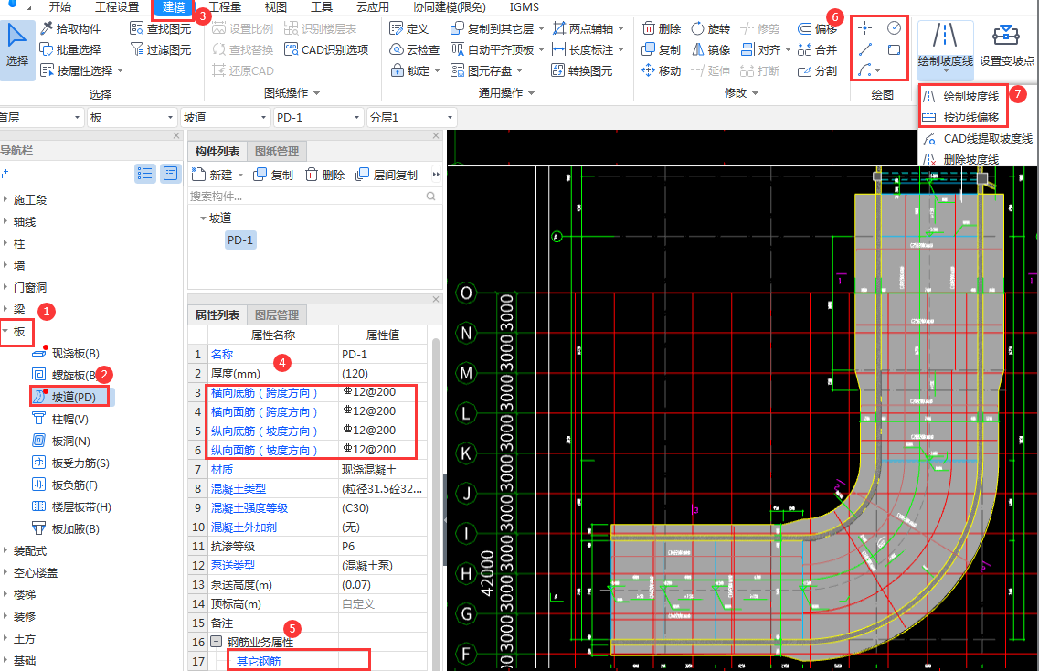Collapse the 板 tree node
The width and height of the screenshot is (1039, 671).
(x=5, y=331)
